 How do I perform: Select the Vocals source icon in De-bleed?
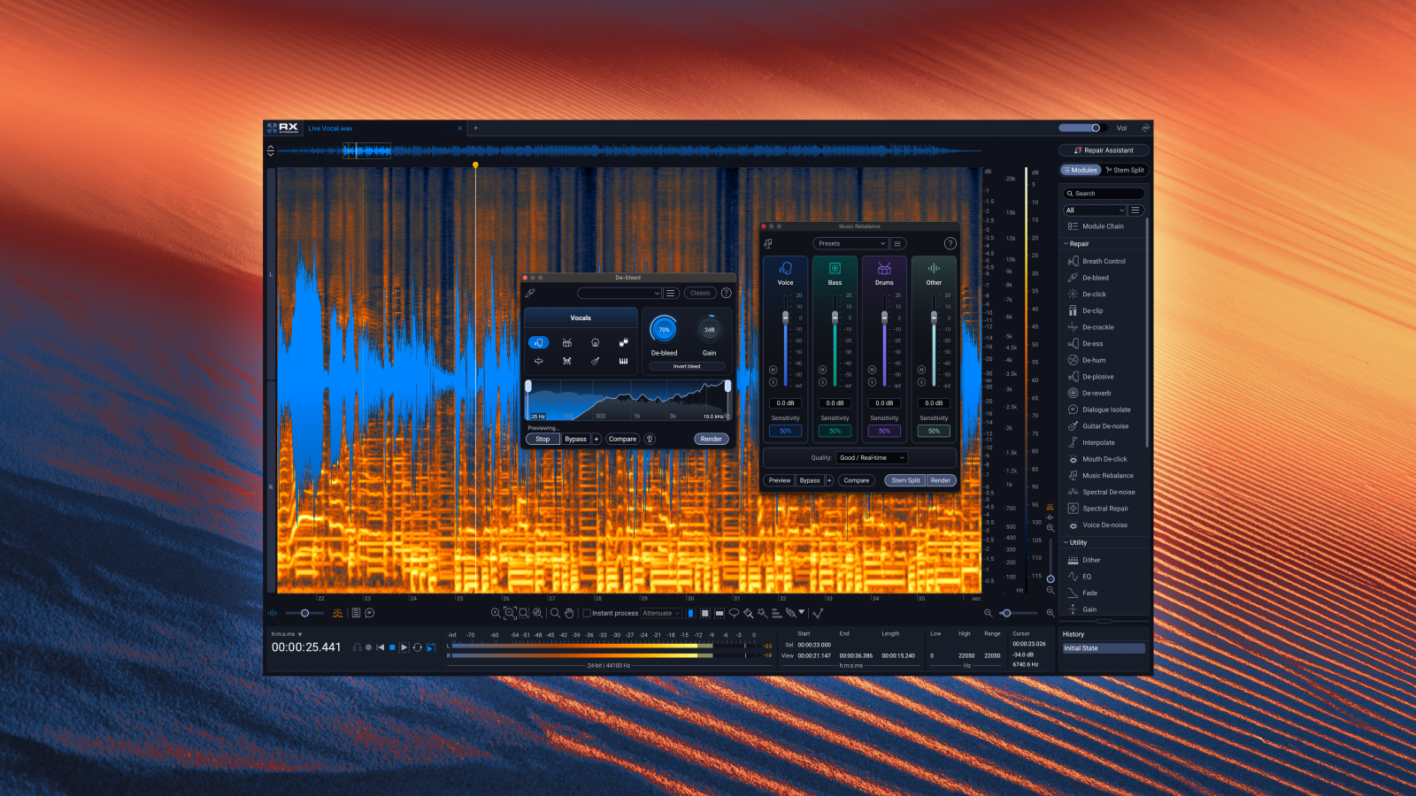pyautogui.click(x=538, y=342)
